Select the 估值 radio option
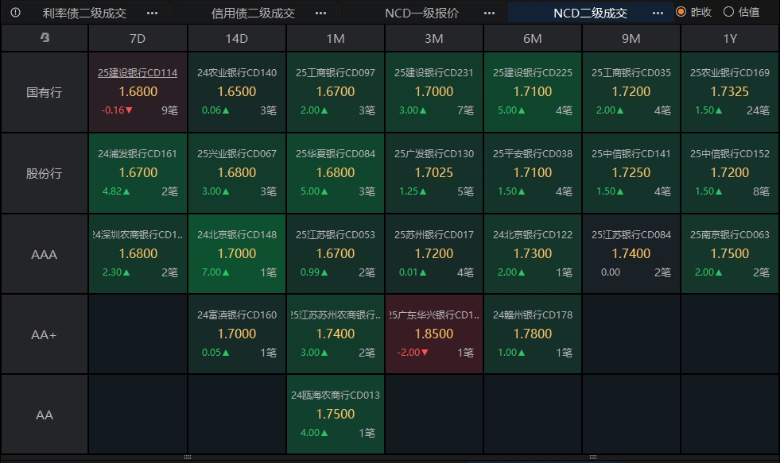 click(x=742, y=12)
